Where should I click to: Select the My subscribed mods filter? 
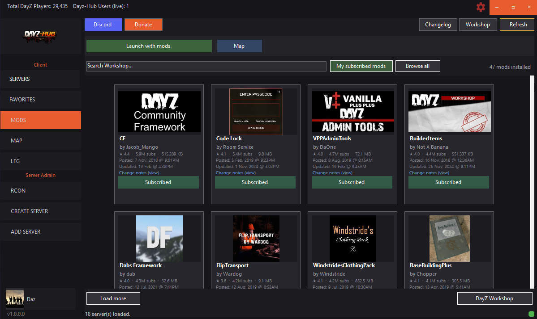click(361, 66)
